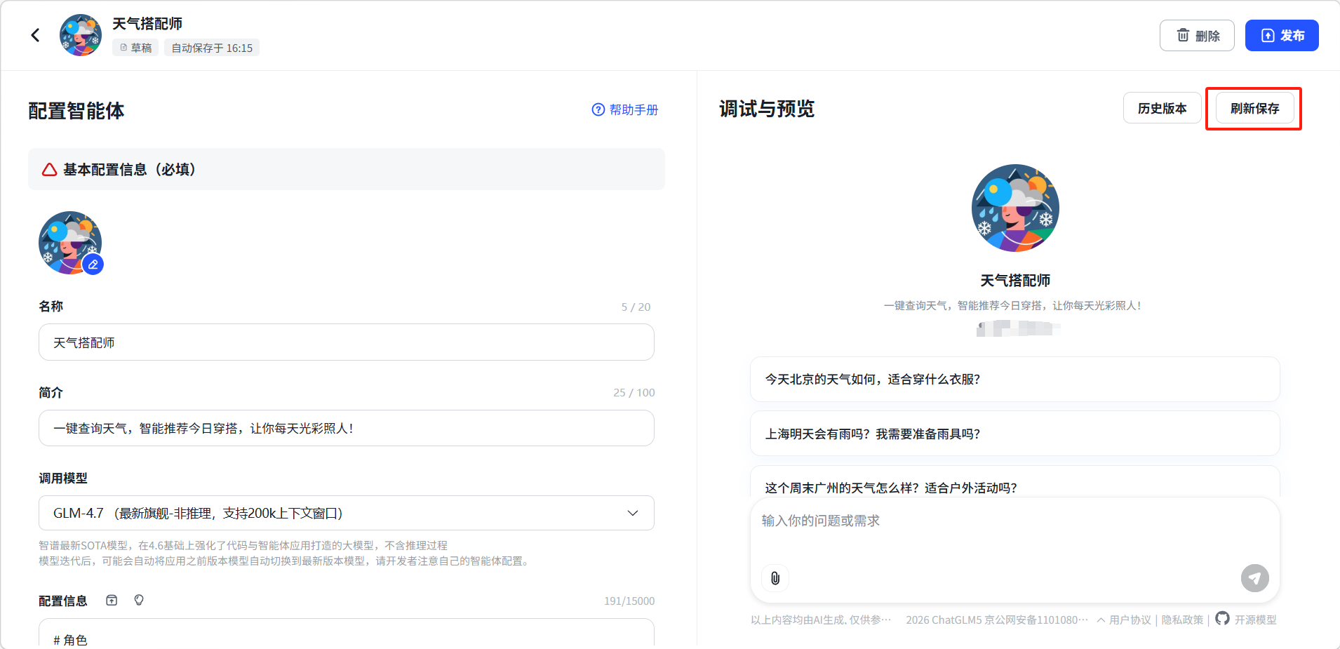
Task: Expand the footer caret before 用户协议
Action: click(x=1101, y=620)
